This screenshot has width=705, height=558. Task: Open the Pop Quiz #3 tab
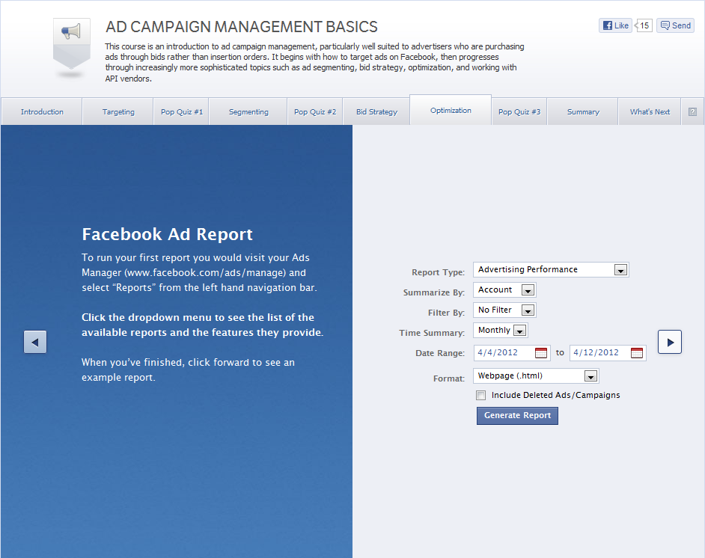(x=519, y=111)
